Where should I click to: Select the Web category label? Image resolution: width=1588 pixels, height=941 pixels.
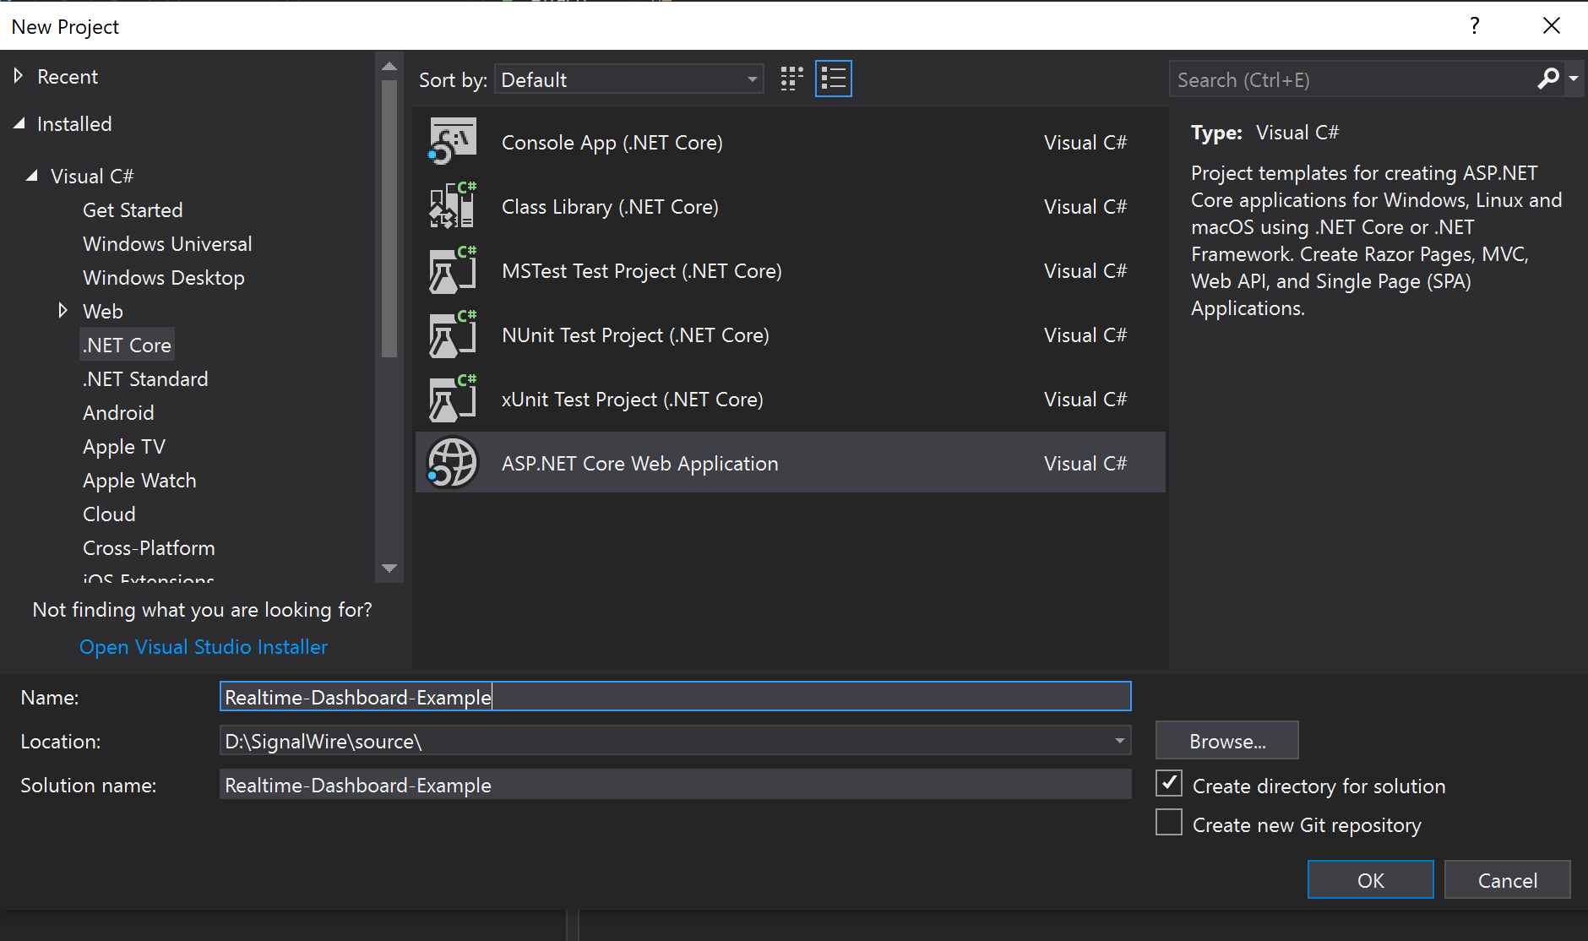point(103,311)
